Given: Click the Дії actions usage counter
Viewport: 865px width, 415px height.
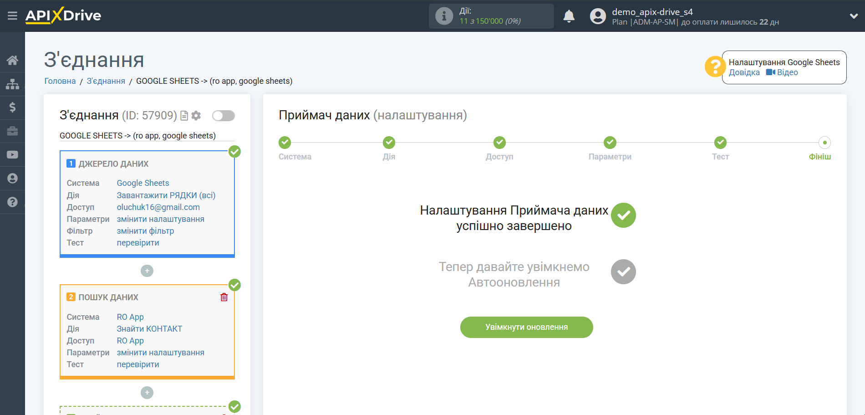Looking at the screenshot, I should pos(491,16).
